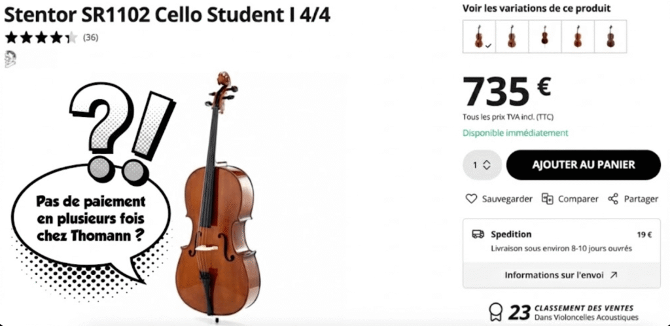This screenshot has height=326, width=670.
Task: Click the sales ranking award badge icon
Action: tap(497, 312)
